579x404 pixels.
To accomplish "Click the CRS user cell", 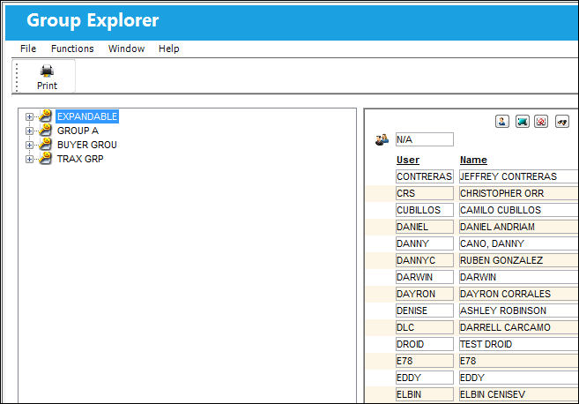I will pos(425,193).
